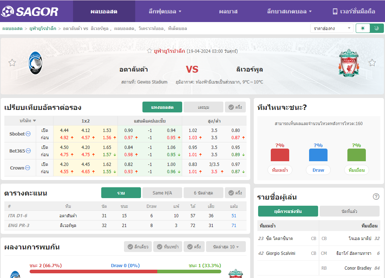Click blue draw vote bar
Image resolution: width=385 pixels, height=278 pixels.
pos(318,155)
